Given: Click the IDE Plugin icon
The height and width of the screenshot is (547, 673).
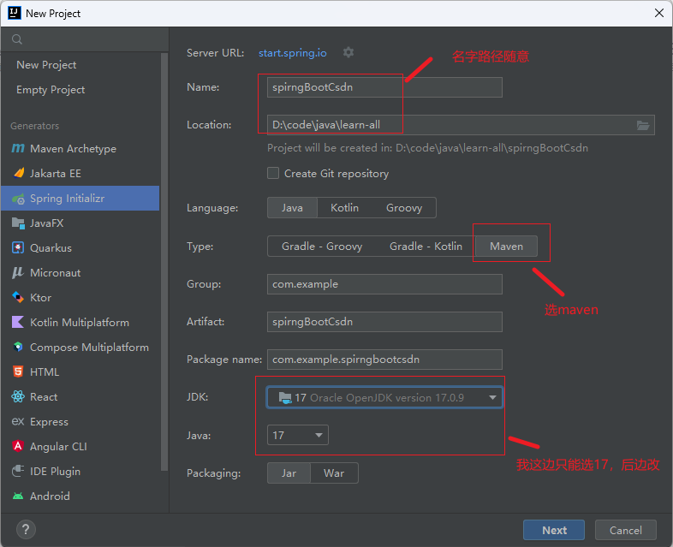Looking at the screenshot, I should pos(18,471).
